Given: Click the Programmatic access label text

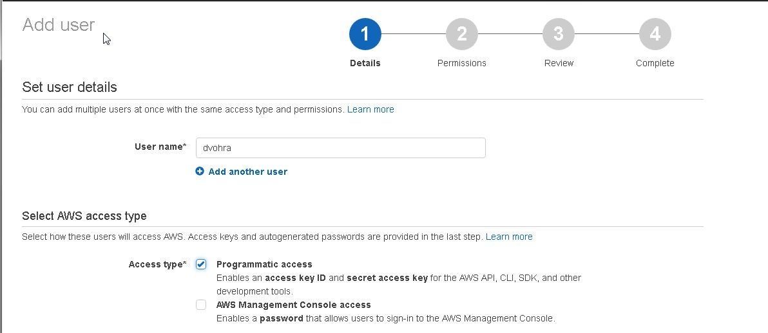Looking at the screenshot, I should point(265,264).
